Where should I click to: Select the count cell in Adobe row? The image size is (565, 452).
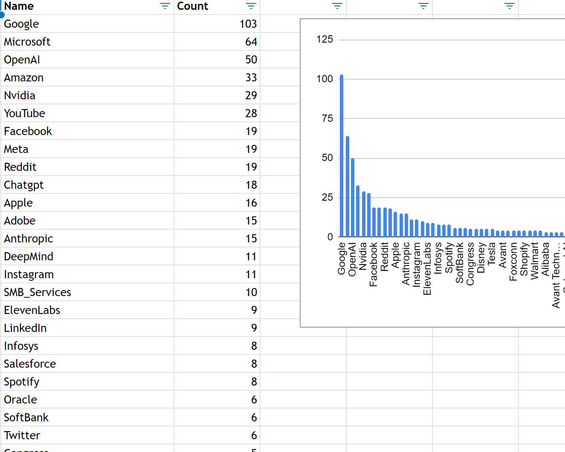click(x=217, y=221)
